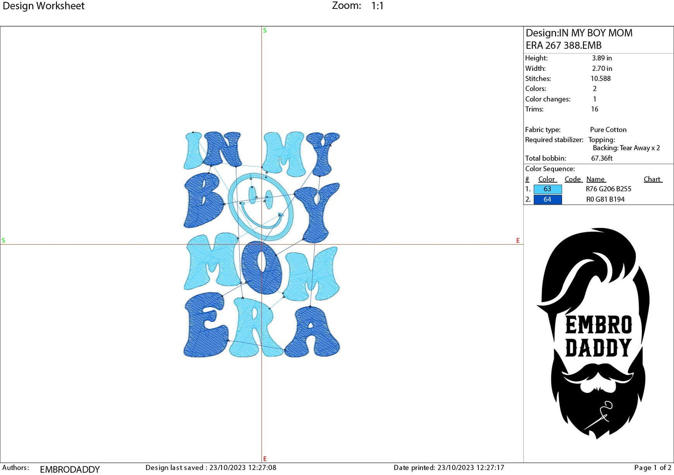
Task: Select the light blue 63 color swatch
Action: [x=548, y=189]
